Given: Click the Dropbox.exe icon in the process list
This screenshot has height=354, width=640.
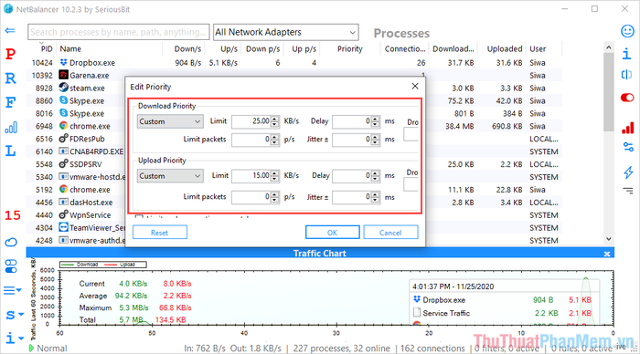Looking at the screenshot, I should click(x=63, y=62).
